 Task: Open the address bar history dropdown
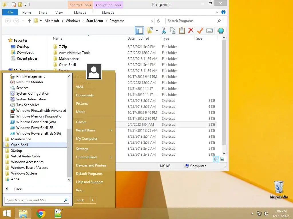(152, 21)
